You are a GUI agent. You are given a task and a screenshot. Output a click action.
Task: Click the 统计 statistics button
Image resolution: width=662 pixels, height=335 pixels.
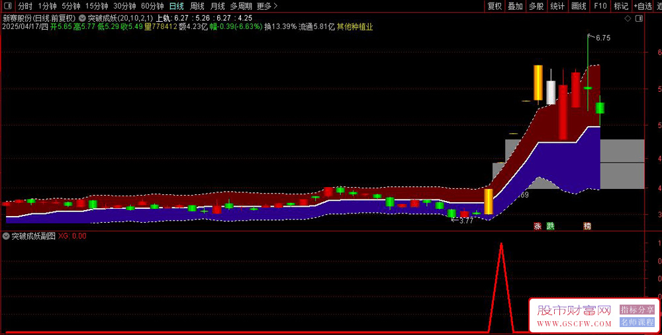pyautogui.click(x=557, y=6)
